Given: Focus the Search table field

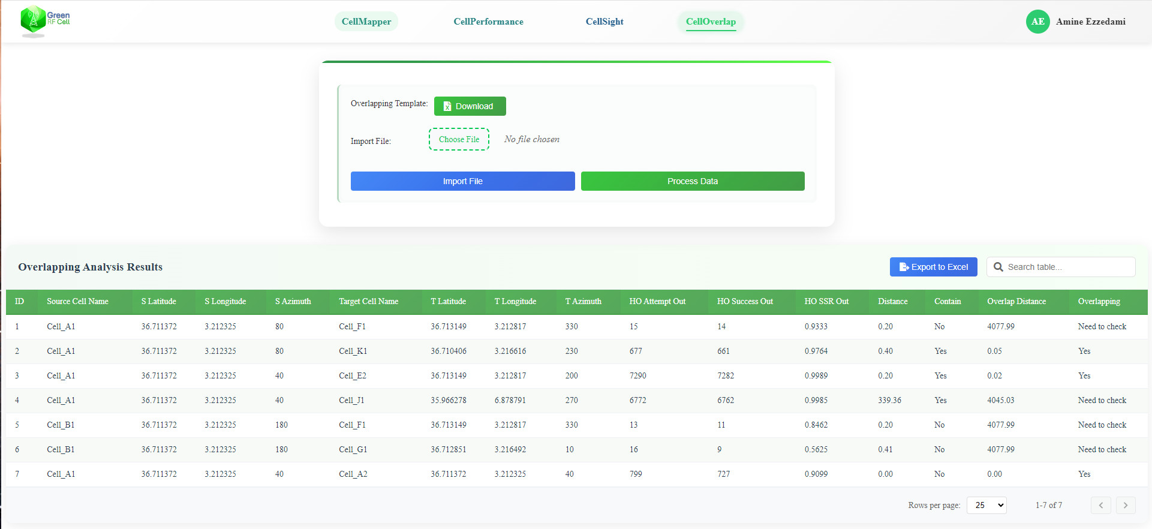Looking at the screenshot, I should pyautogui.click(x=1061, y=267).
